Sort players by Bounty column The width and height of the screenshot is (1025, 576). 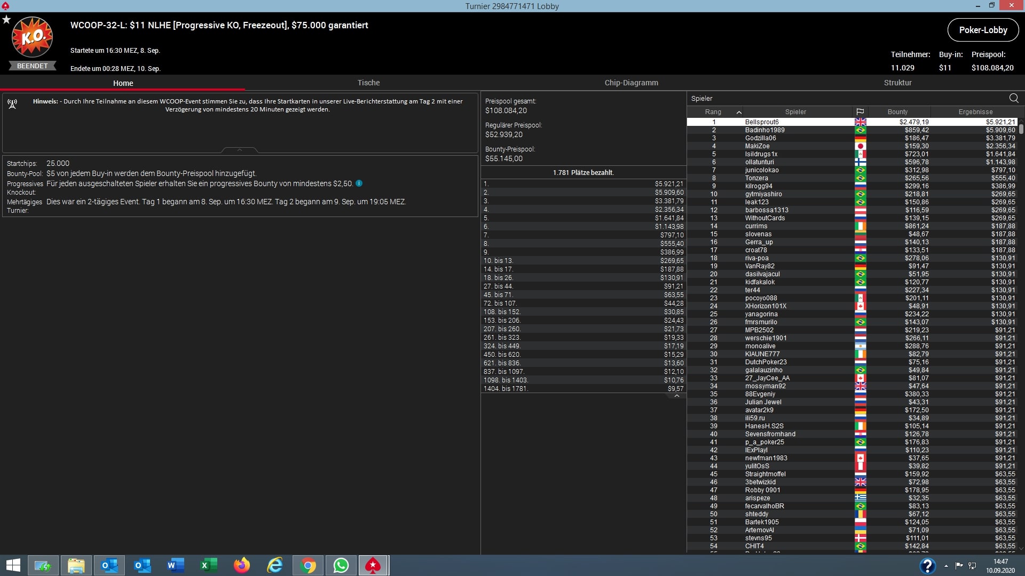[x=897, y=112]
